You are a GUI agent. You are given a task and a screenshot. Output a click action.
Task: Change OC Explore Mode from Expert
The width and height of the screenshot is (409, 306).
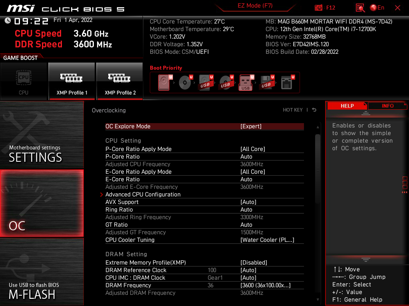(204, 126)
